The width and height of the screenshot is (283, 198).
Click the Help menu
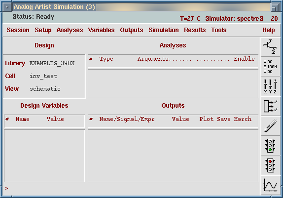[x=269, y=30]
